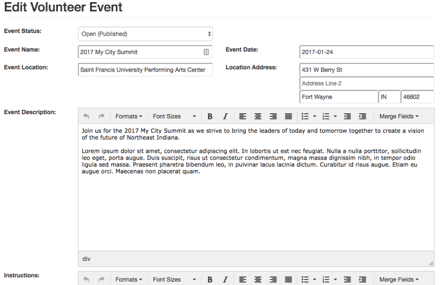Open the Event Status dropdown
This screenshot has height=285, width=440.
coord(145,34)
